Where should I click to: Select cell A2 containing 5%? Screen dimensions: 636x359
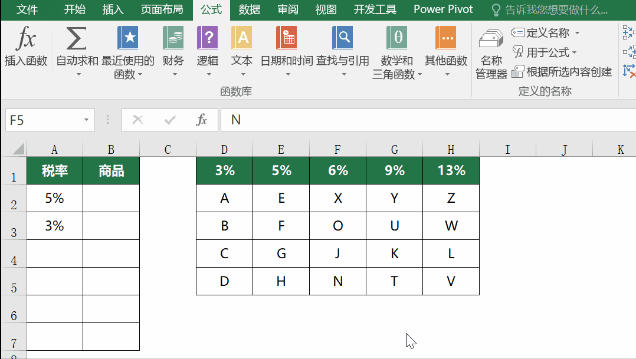54,198
